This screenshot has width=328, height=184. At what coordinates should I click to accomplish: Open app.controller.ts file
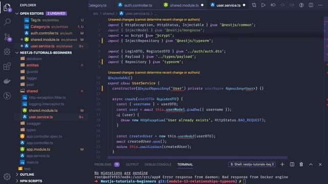point(39,143)
